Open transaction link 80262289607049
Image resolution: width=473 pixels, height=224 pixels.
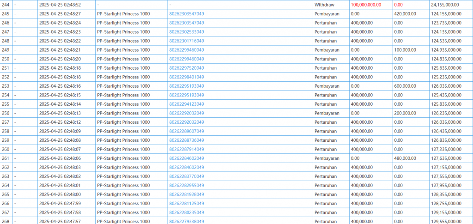187,132
